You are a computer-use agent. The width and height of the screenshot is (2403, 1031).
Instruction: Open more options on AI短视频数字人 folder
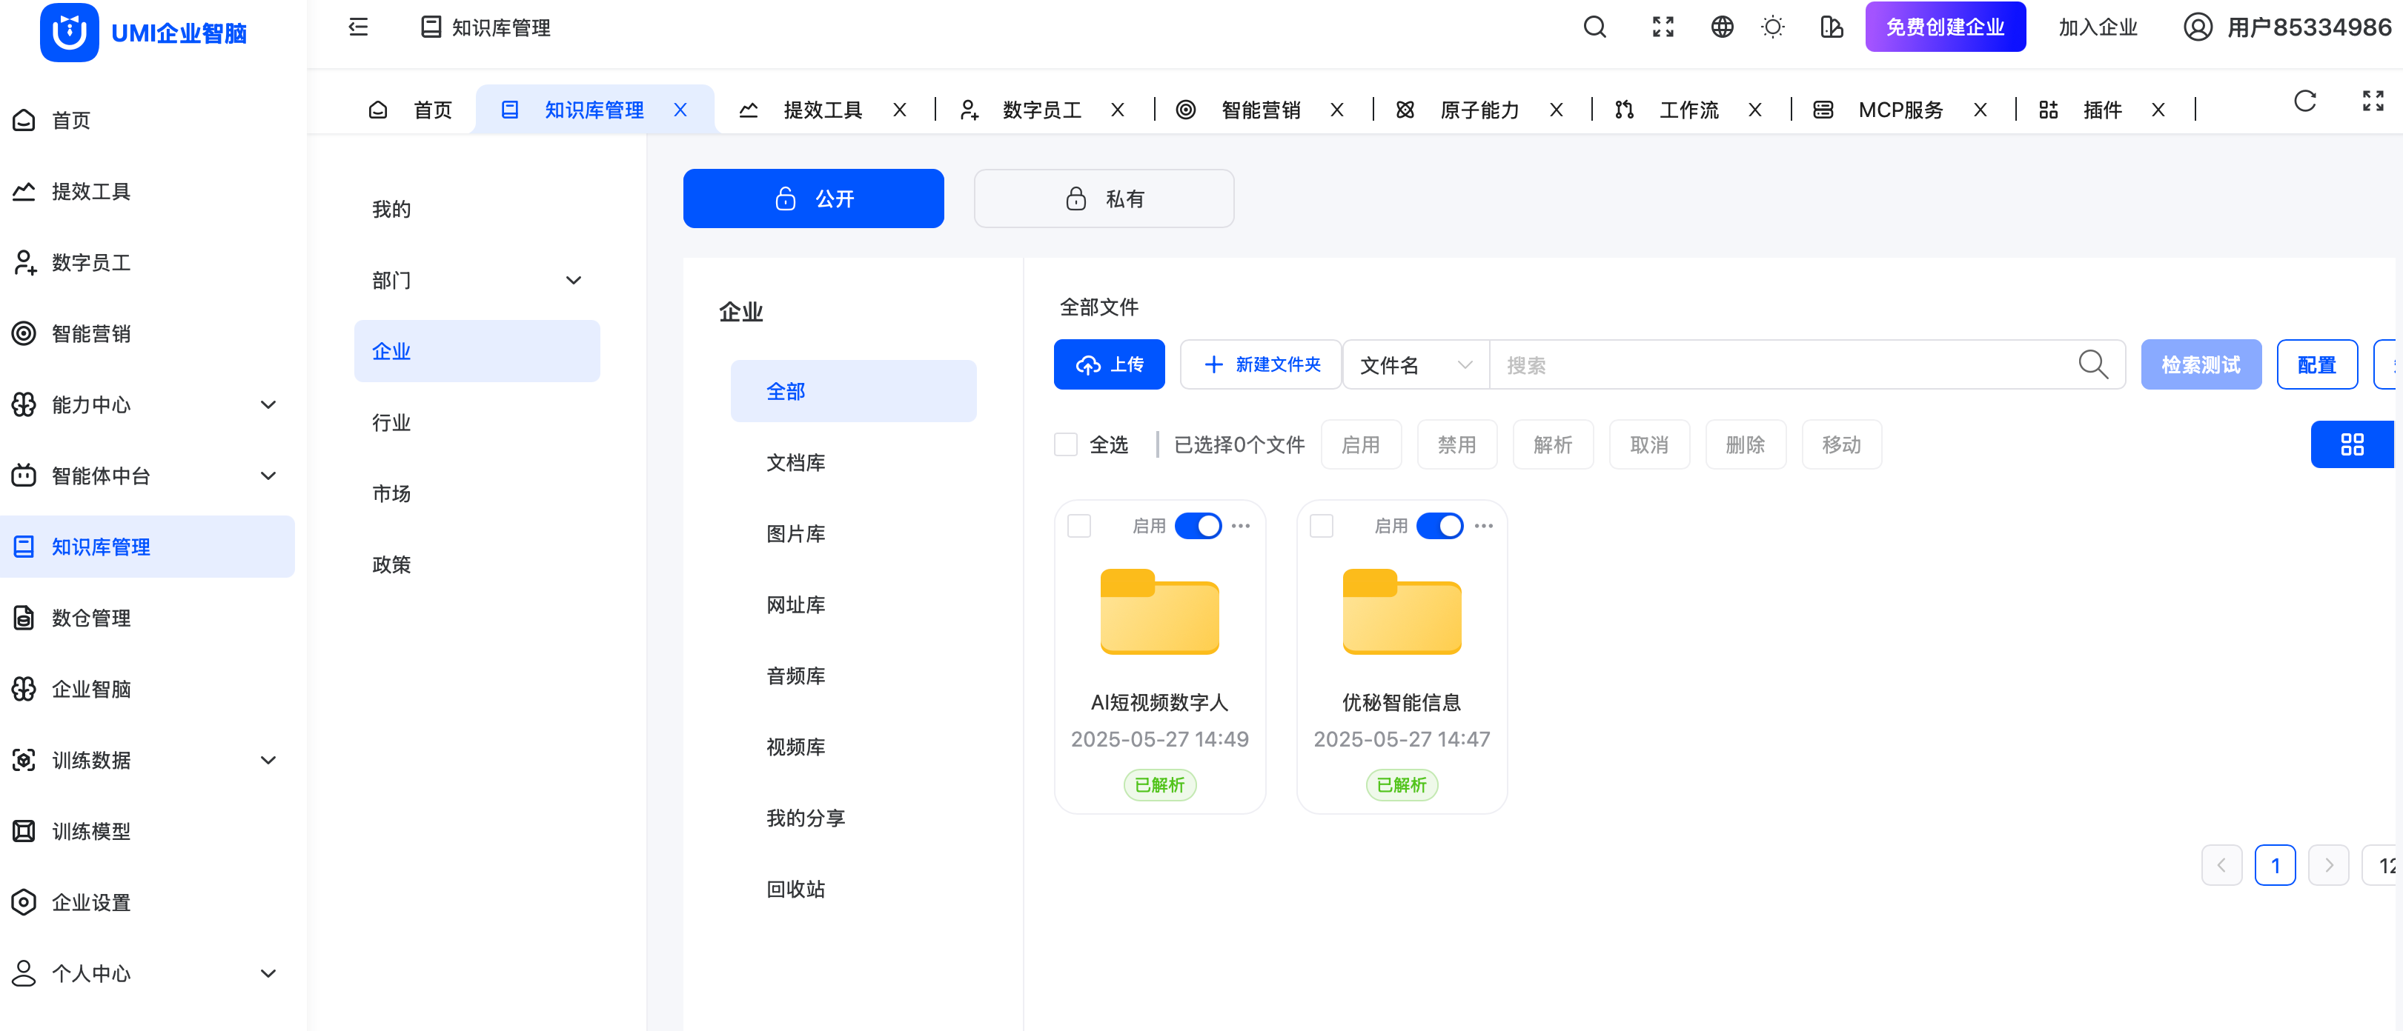[1240, 526]
